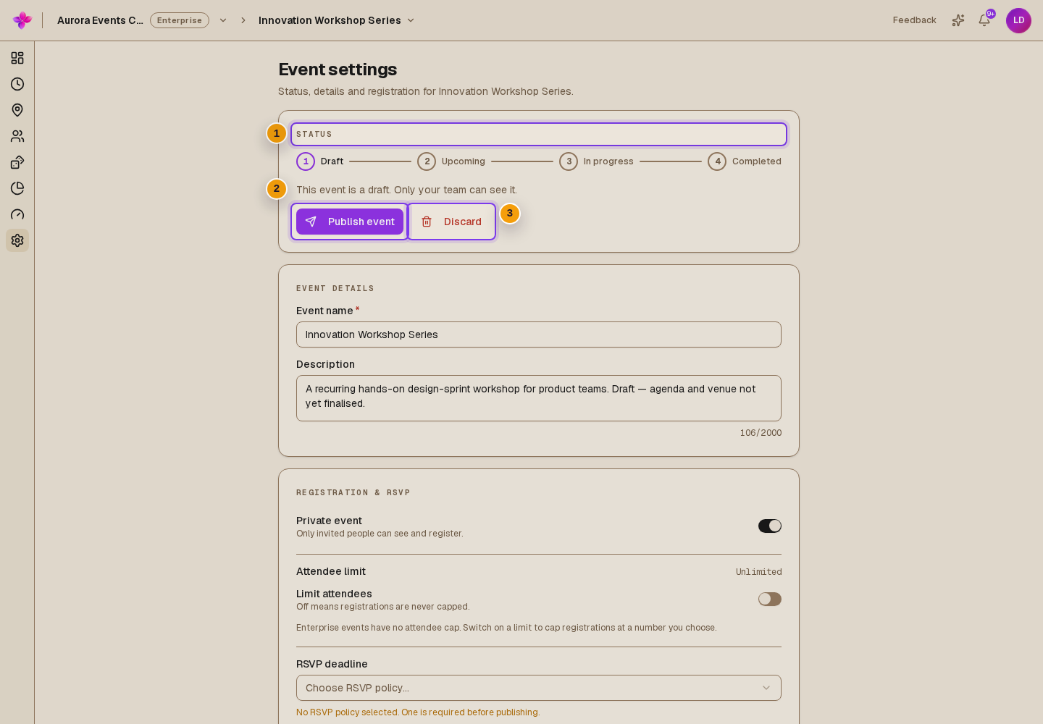Open the people icon in the sidebar
The height and width of the screenshot is (724, 1043).
tap(17, 136)
